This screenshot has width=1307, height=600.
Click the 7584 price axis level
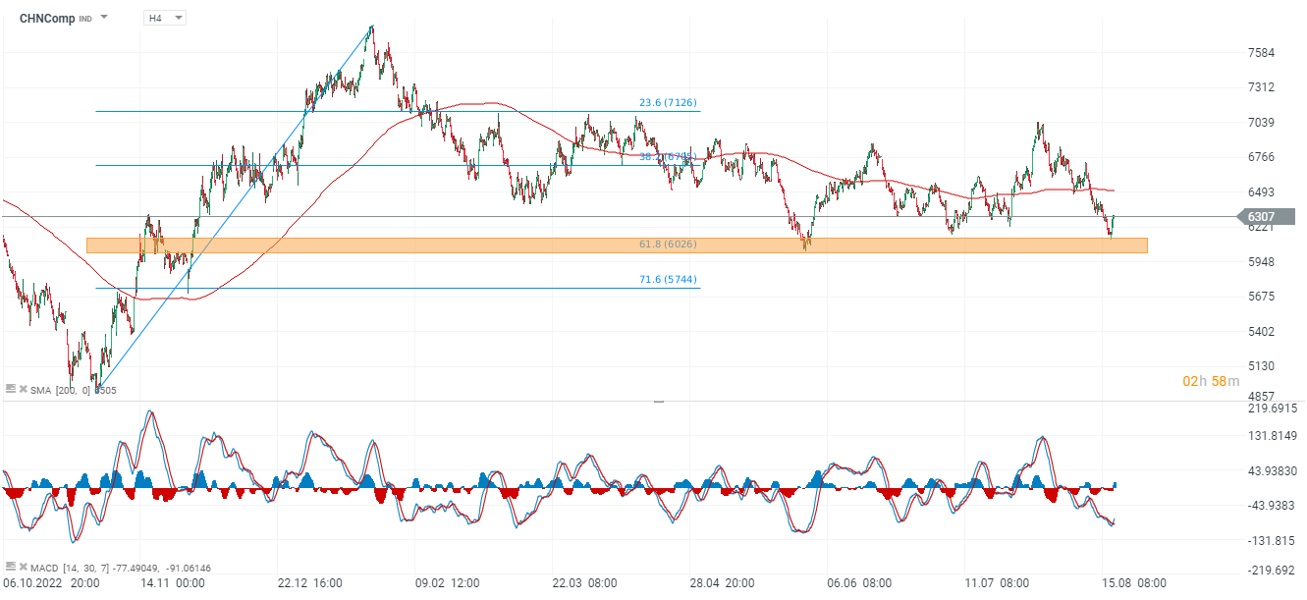(1261, 52)
